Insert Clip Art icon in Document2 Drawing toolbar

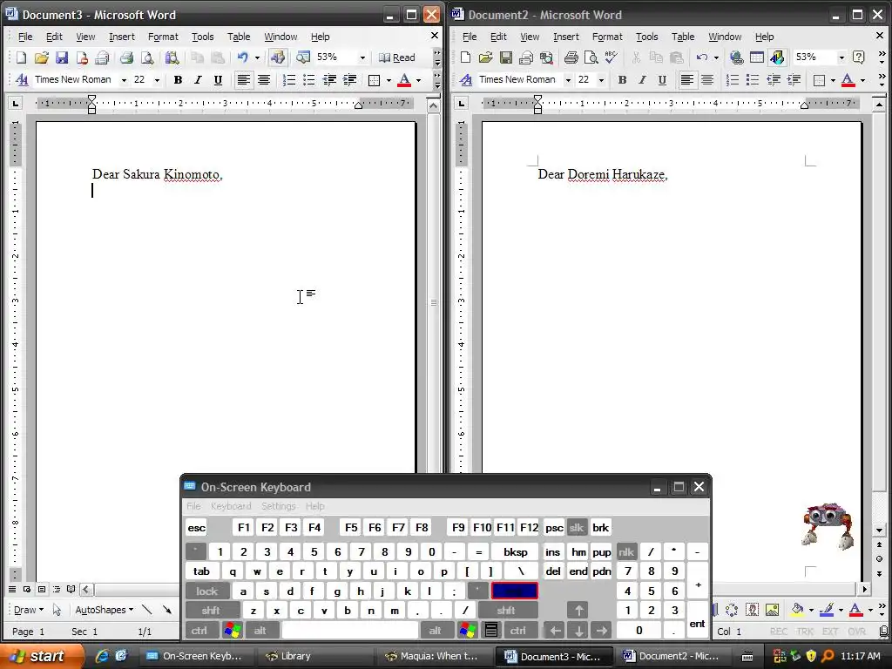752,611
